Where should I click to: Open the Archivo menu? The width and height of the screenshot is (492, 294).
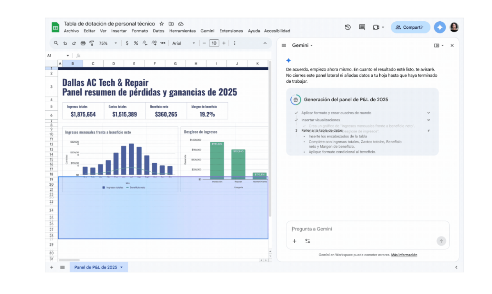(x=71, y=31)
